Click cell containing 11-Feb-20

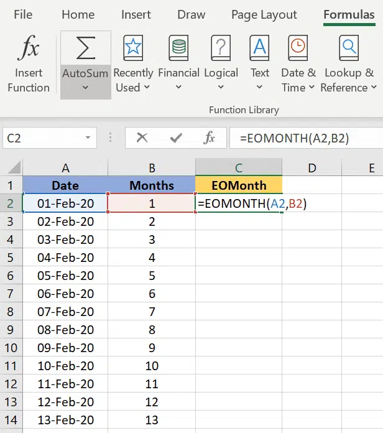pyautogui.click(x=65, y=384)
